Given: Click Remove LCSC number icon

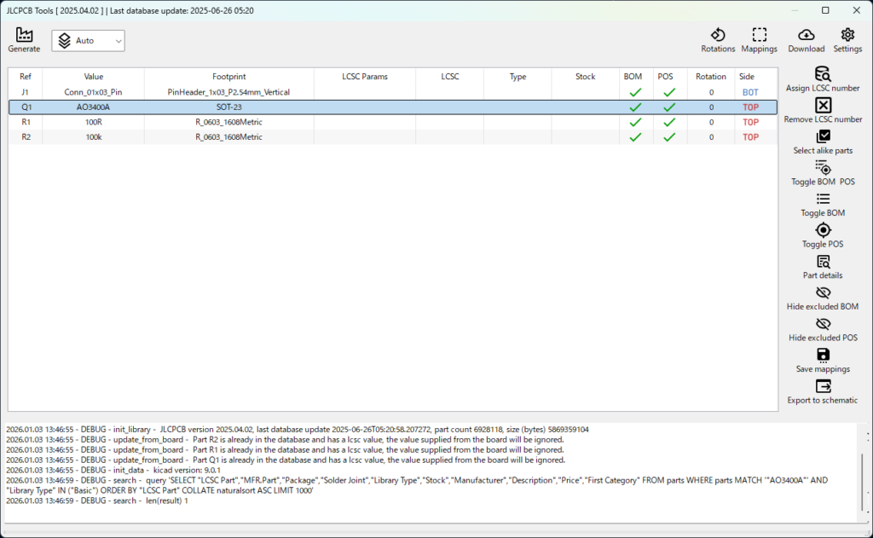Looking at the screenshot, I should pos(823,106).
